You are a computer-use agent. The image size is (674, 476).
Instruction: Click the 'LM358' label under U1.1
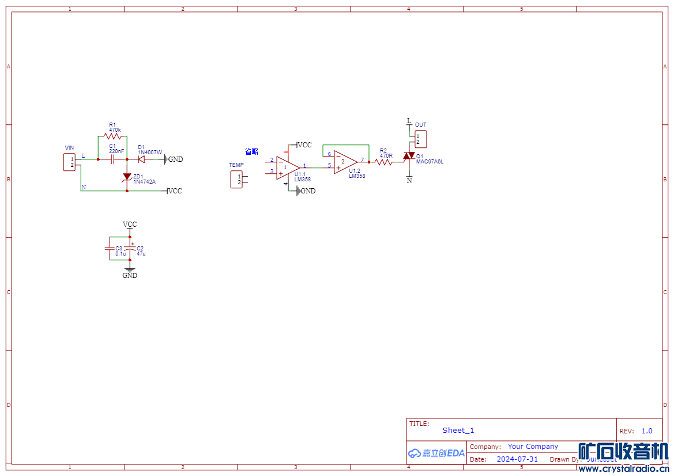point(303,180)
